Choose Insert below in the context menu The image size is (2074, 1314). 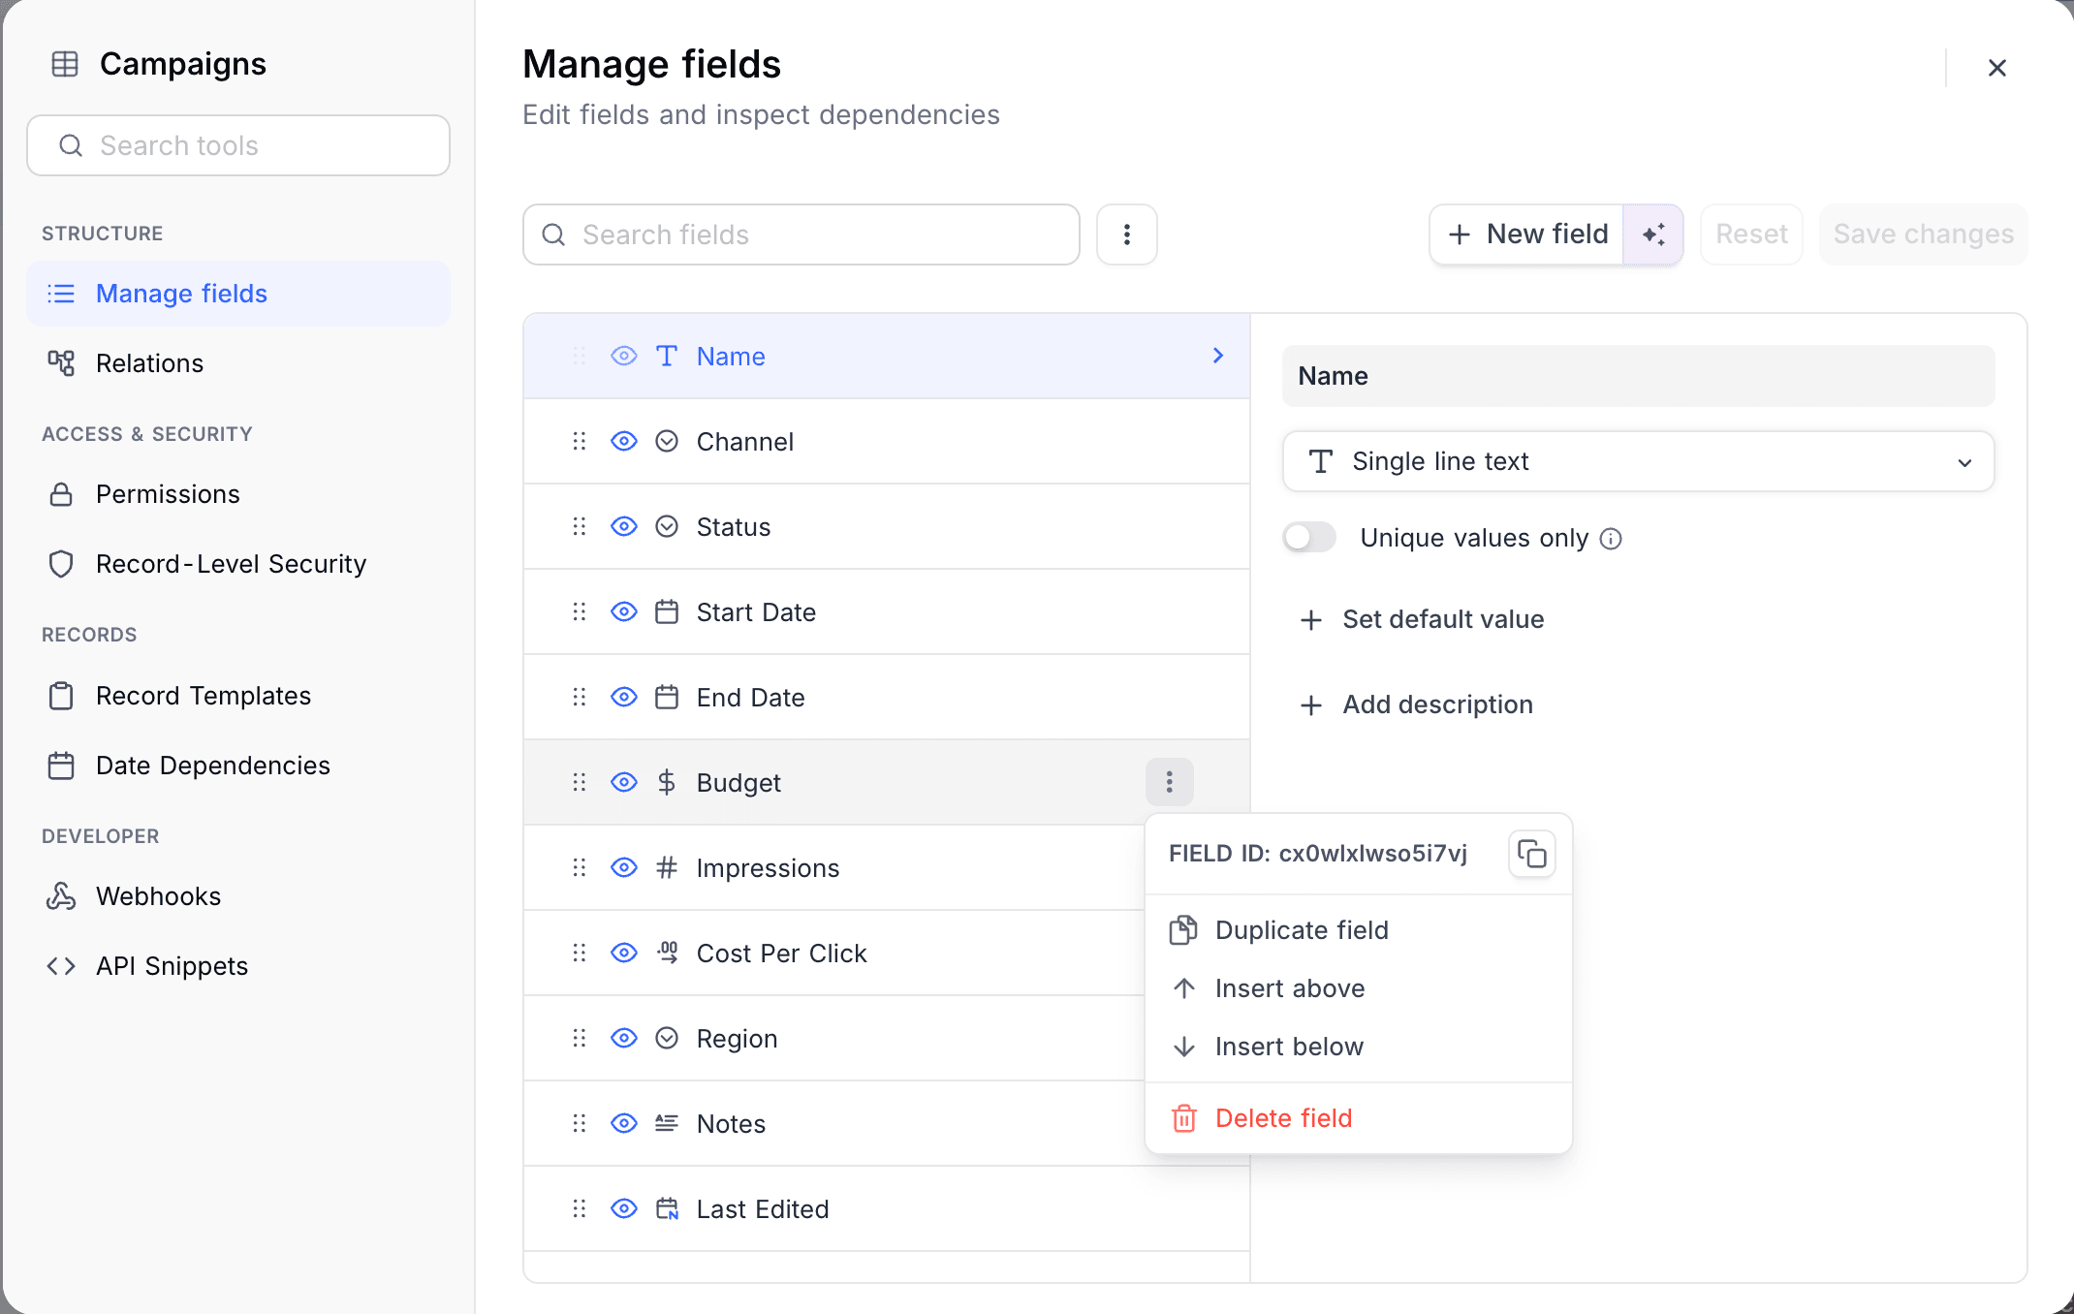[1358, 1047]
